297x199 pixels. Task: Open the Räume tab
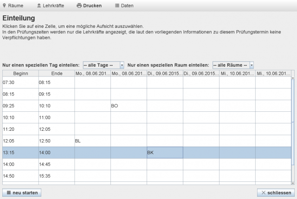pyautogui.click(x=16, y=6)
